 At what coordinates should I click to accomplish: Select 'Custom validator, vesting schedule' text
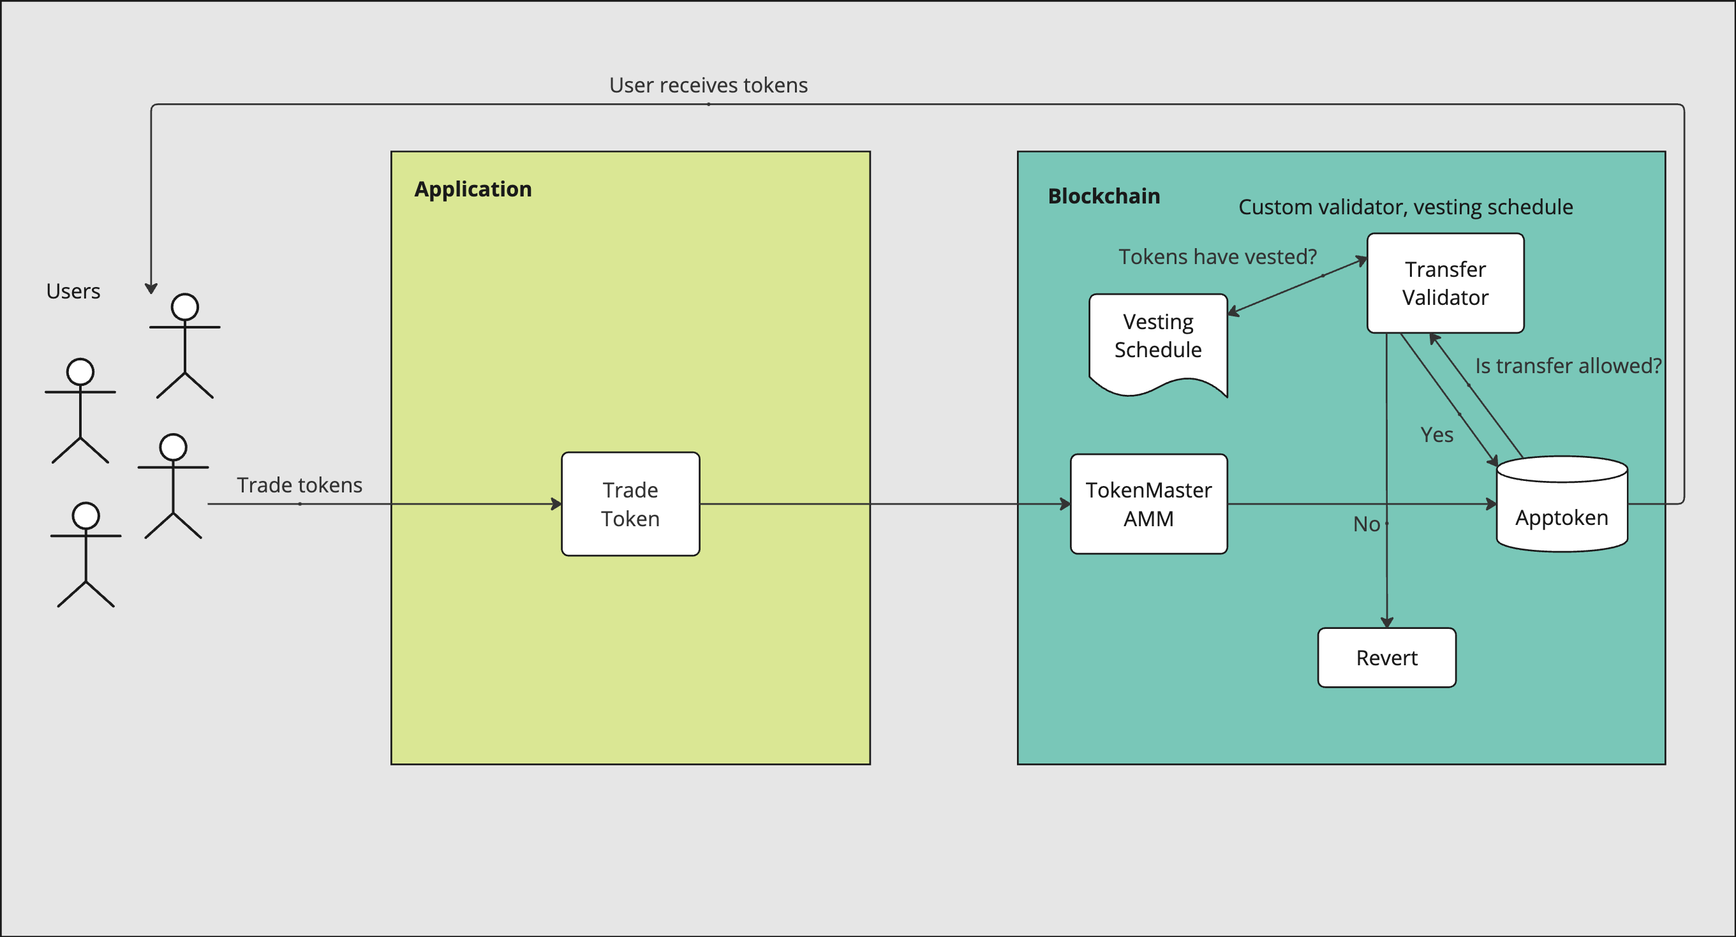[1405, 207]
